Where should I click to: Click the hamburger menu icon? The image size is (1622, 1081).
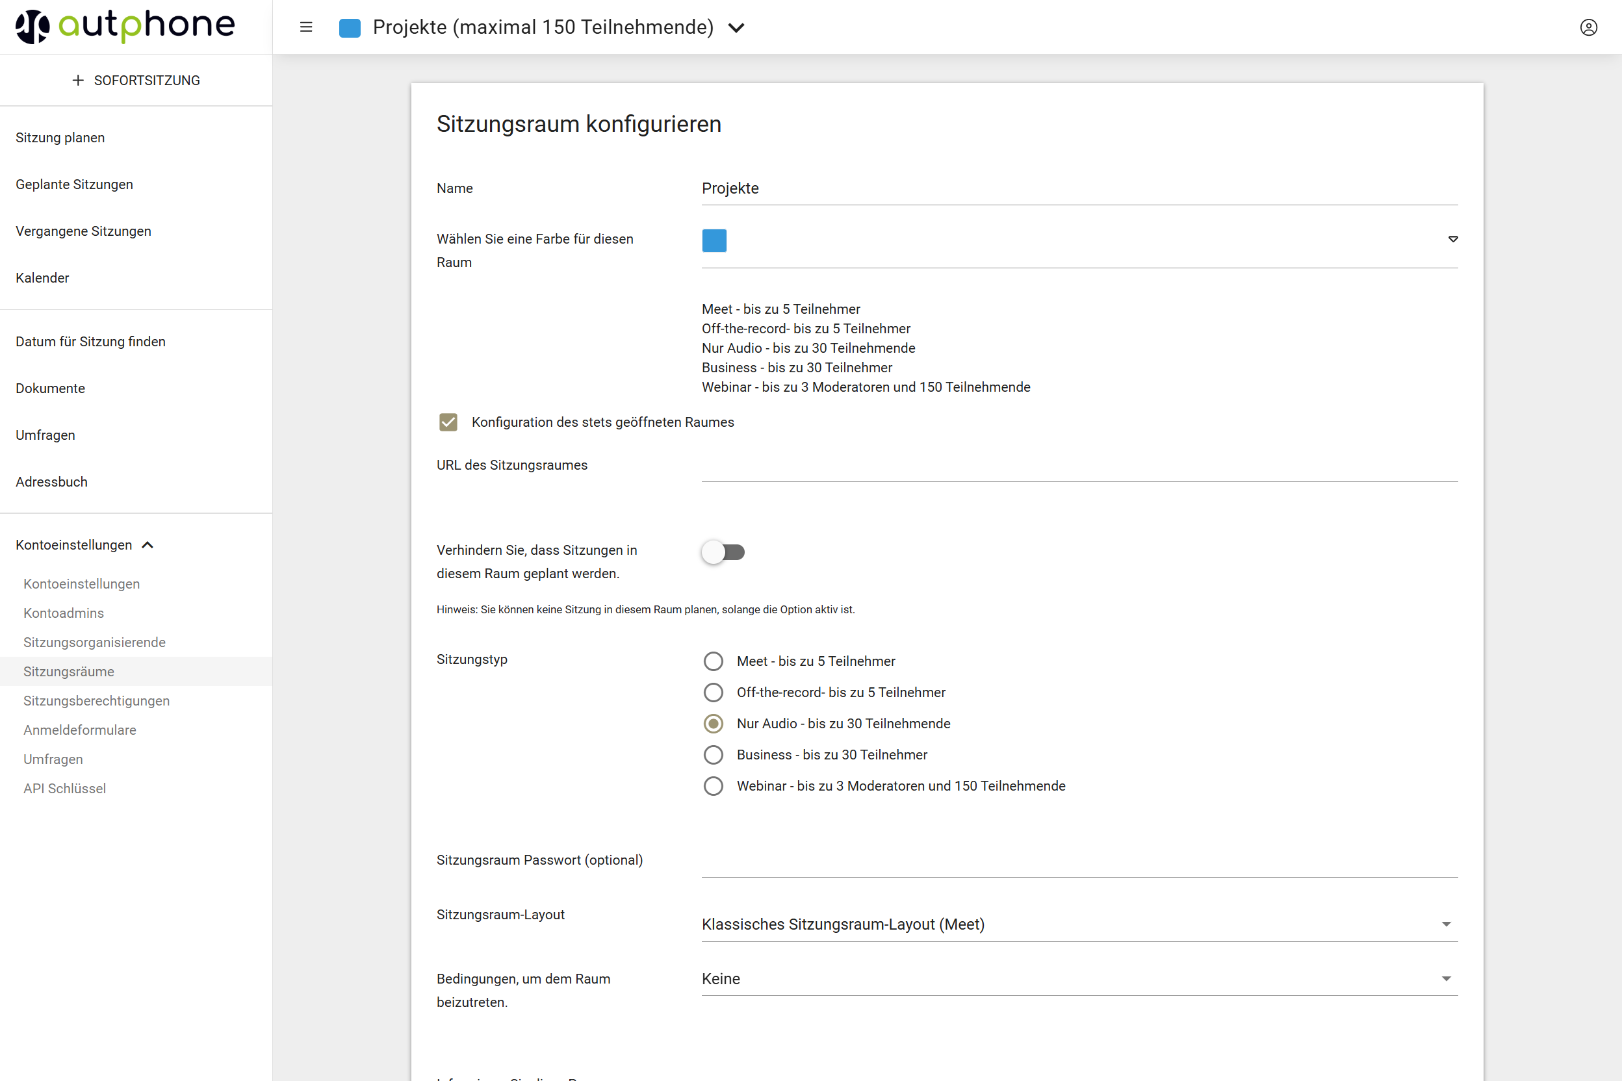[306, 27]
